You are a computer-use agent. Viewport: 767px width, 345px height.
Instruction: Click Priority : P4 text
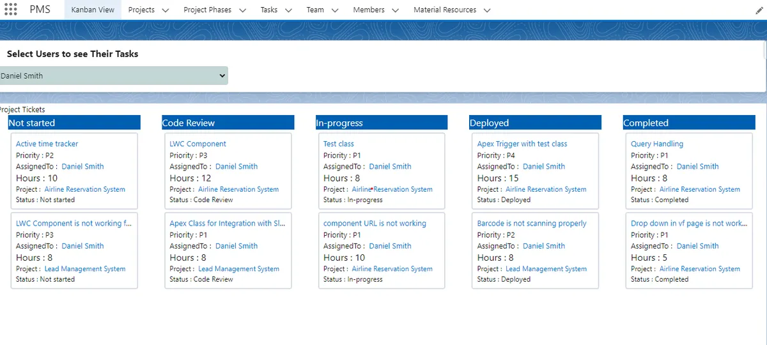pos(496,155)
